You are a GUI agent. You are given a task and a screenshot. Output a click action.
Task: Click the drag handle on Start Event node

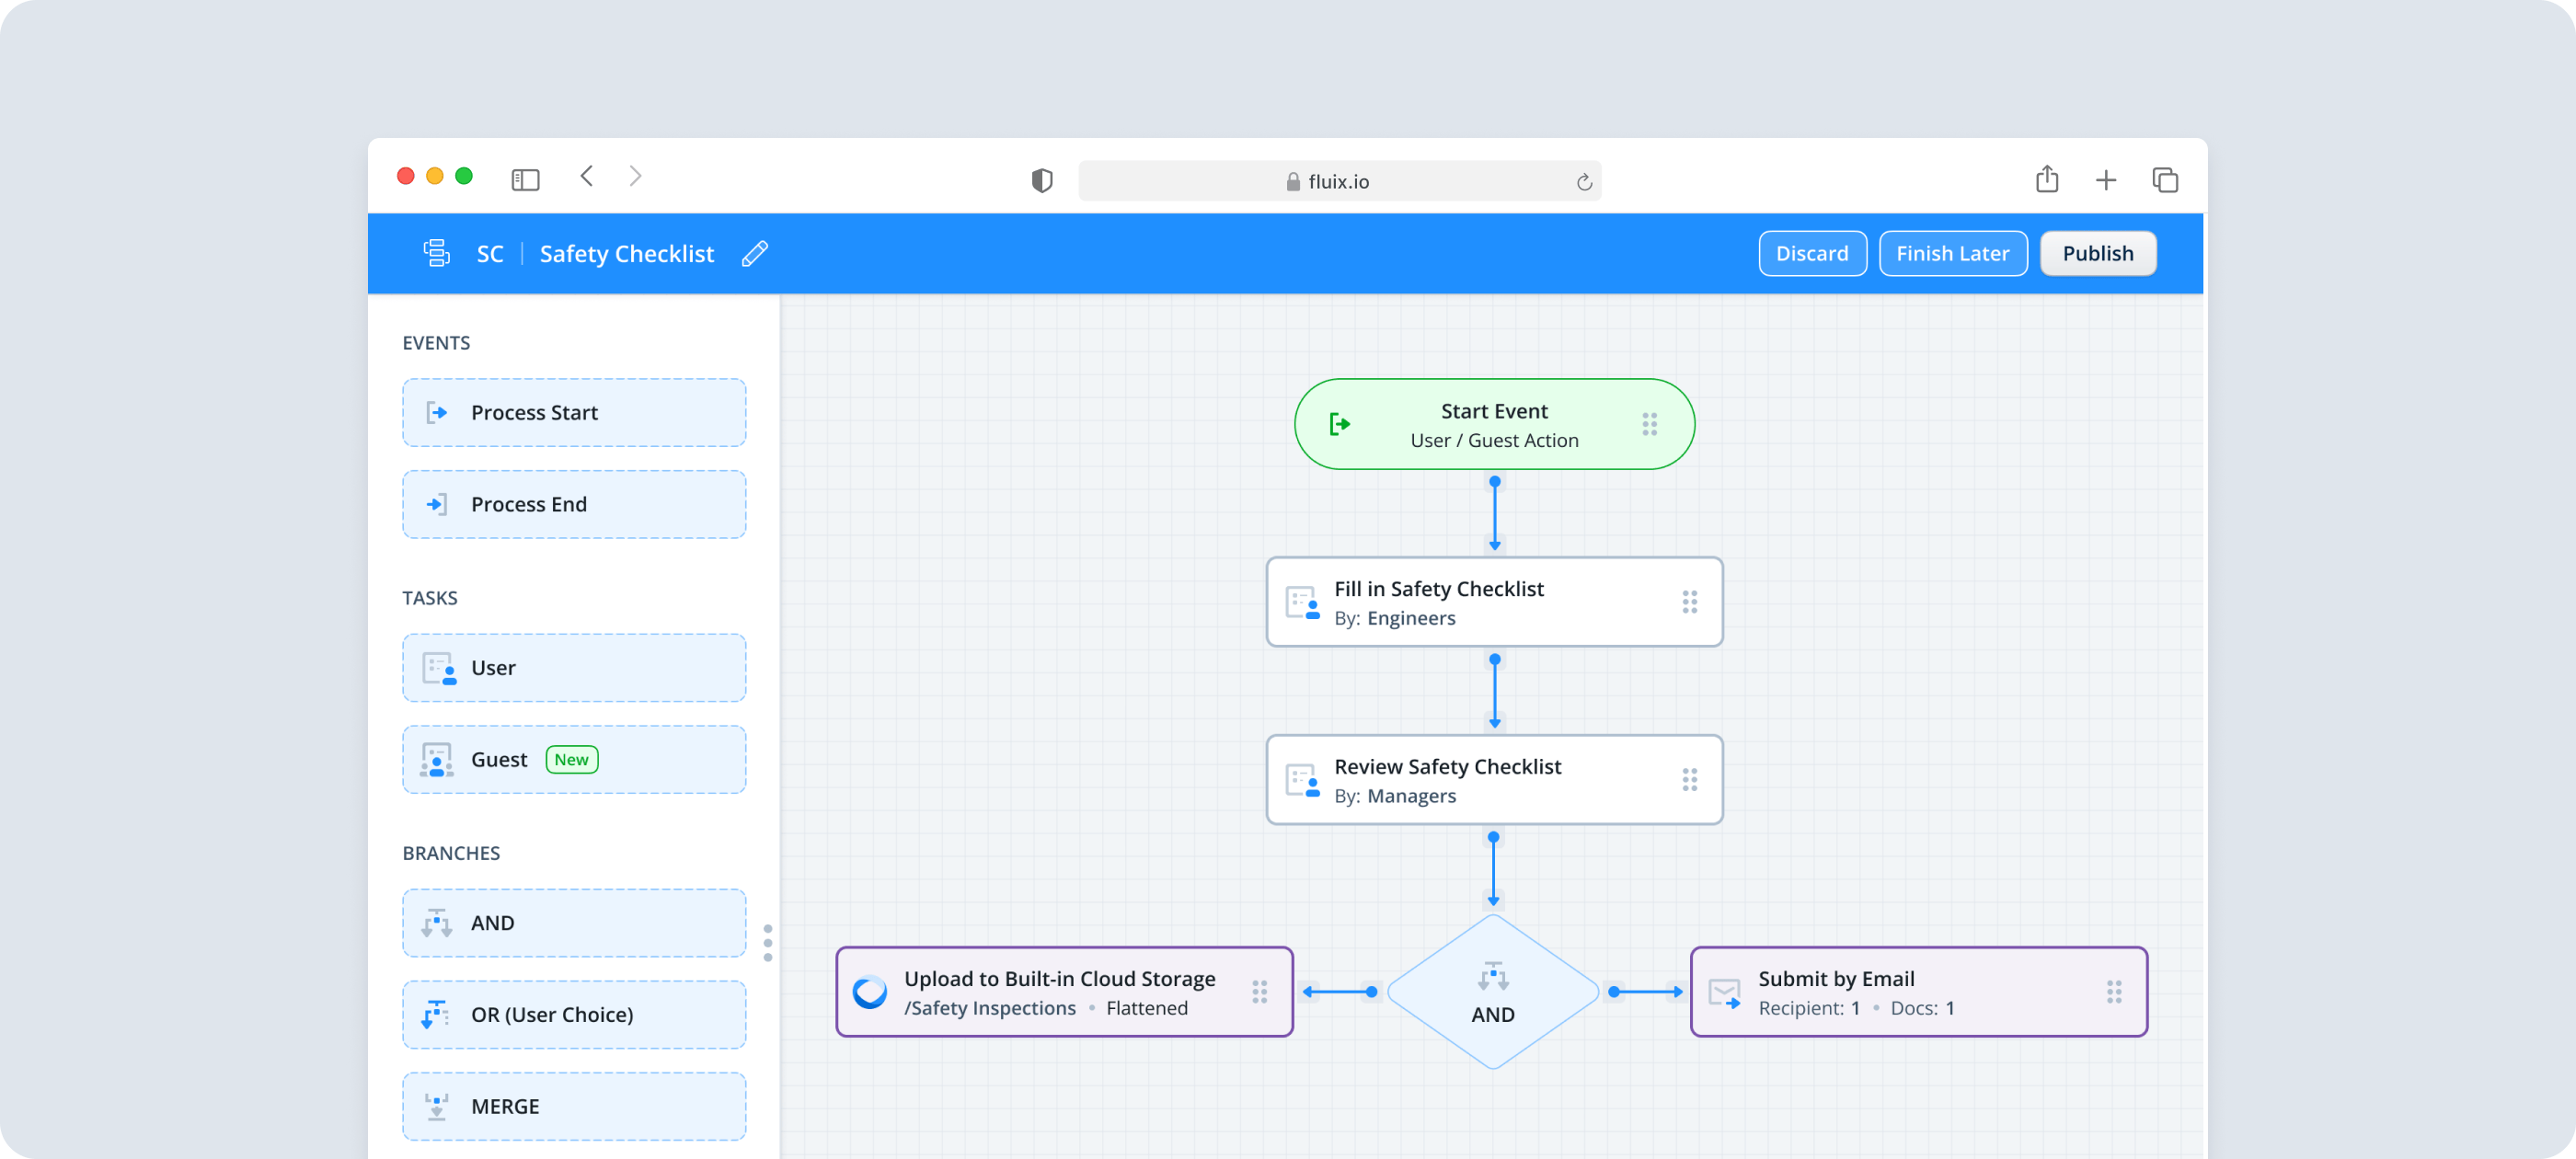[x=1649, y=424]
